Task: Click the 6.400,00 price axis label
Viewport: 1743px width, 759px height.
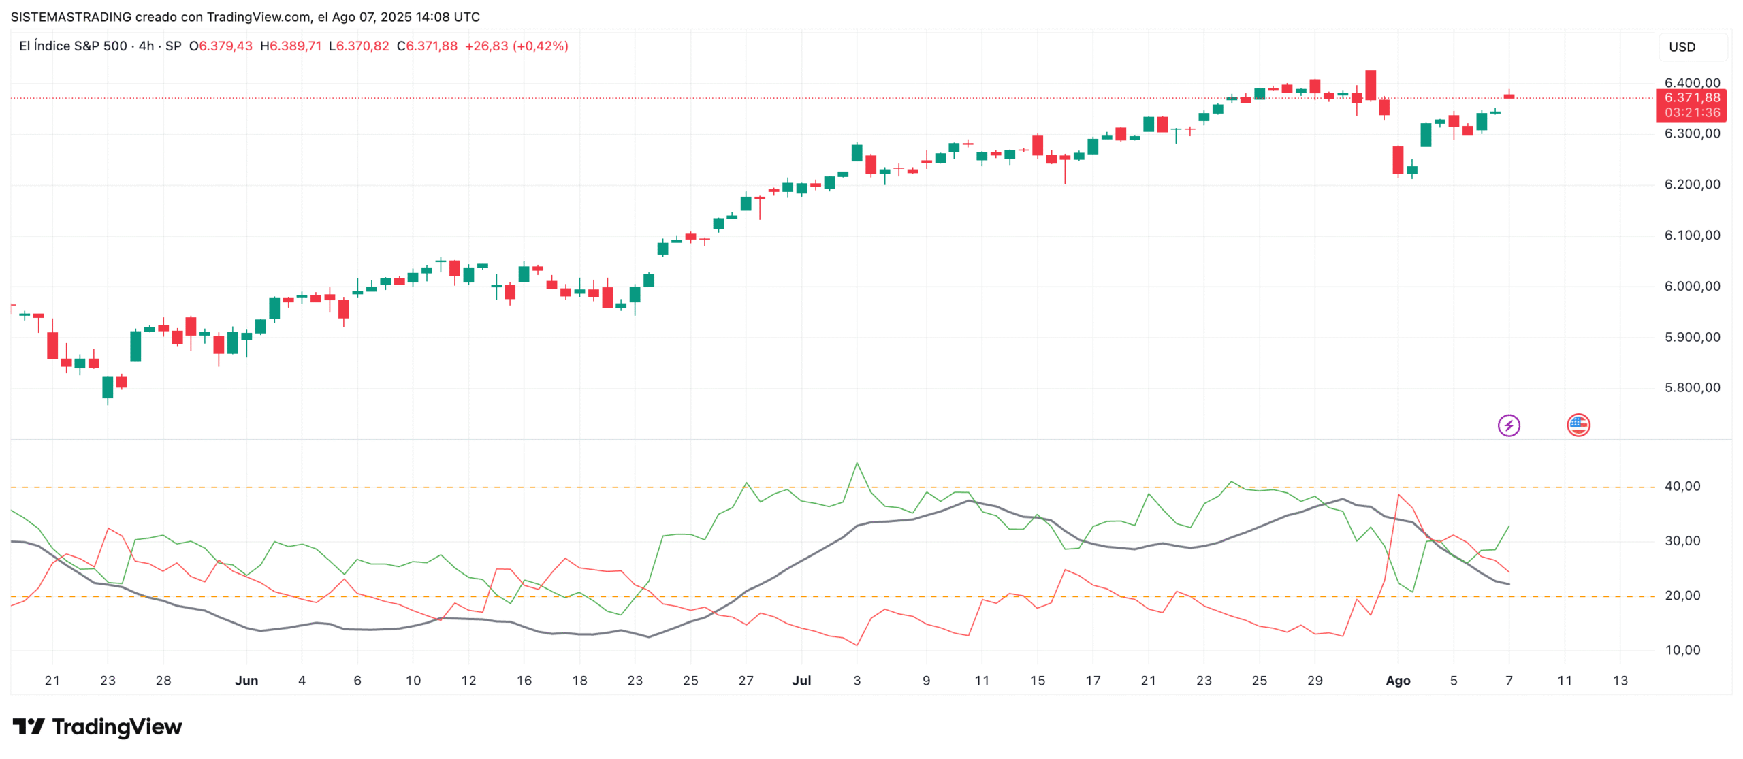Action: 1692,83
